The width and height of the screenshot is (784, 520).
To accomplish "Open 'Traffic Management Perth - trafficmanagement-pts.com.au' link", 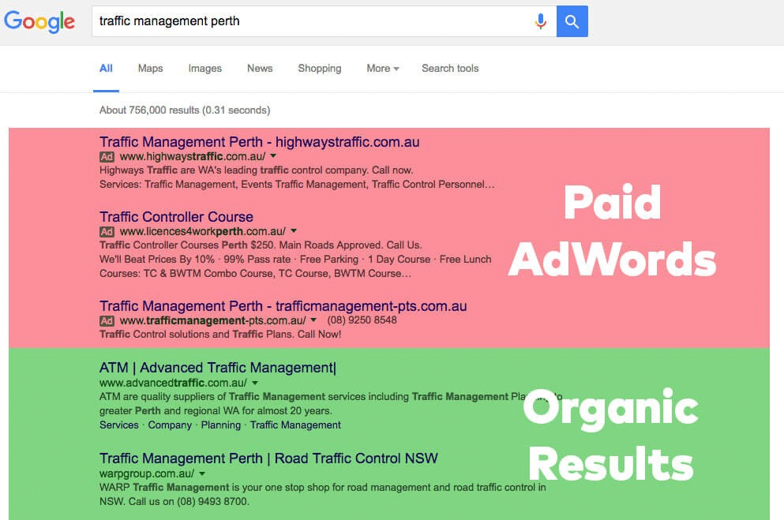I will 283,306.
